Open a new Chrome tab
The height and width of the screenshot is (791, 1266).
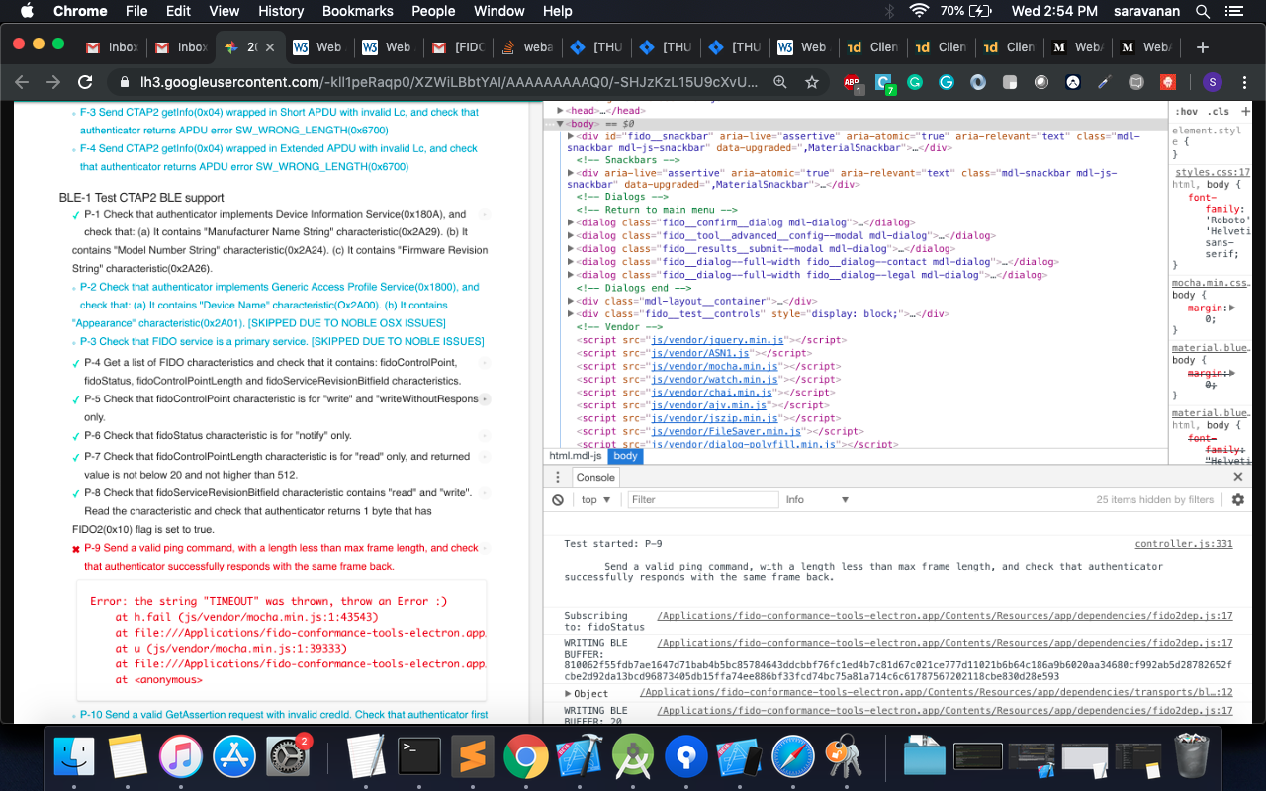click(x=1203, y=47)
